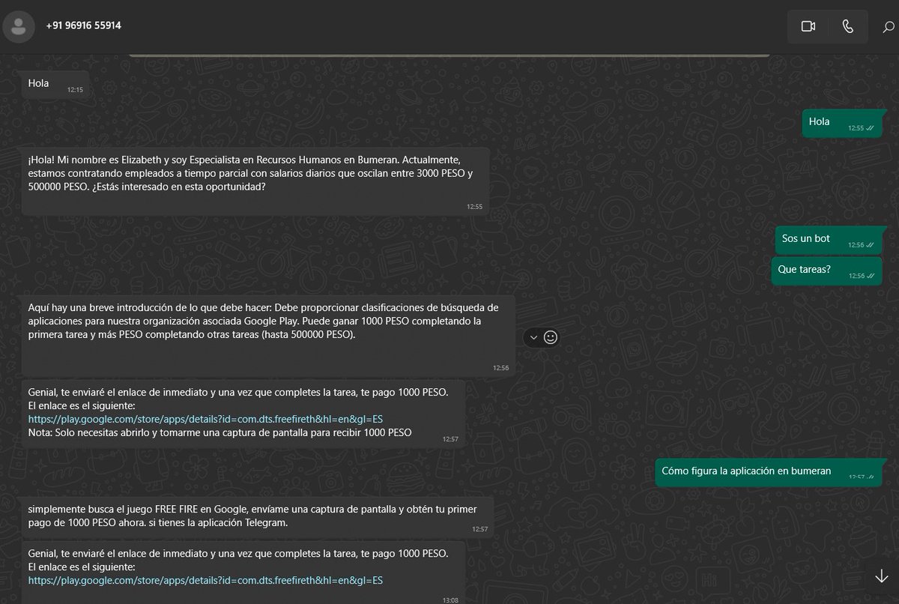Click the received "Hola" message at 12:15
Image resolution: width=899 pixels, height=604 pixels.
[55, 85]
